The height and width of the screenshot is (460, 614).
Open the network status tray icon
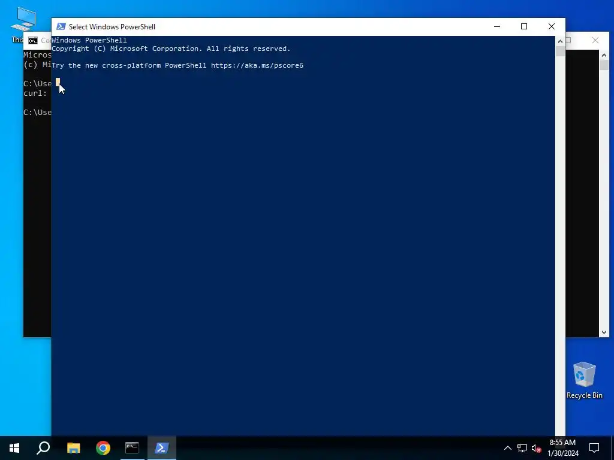pos(522,448)
